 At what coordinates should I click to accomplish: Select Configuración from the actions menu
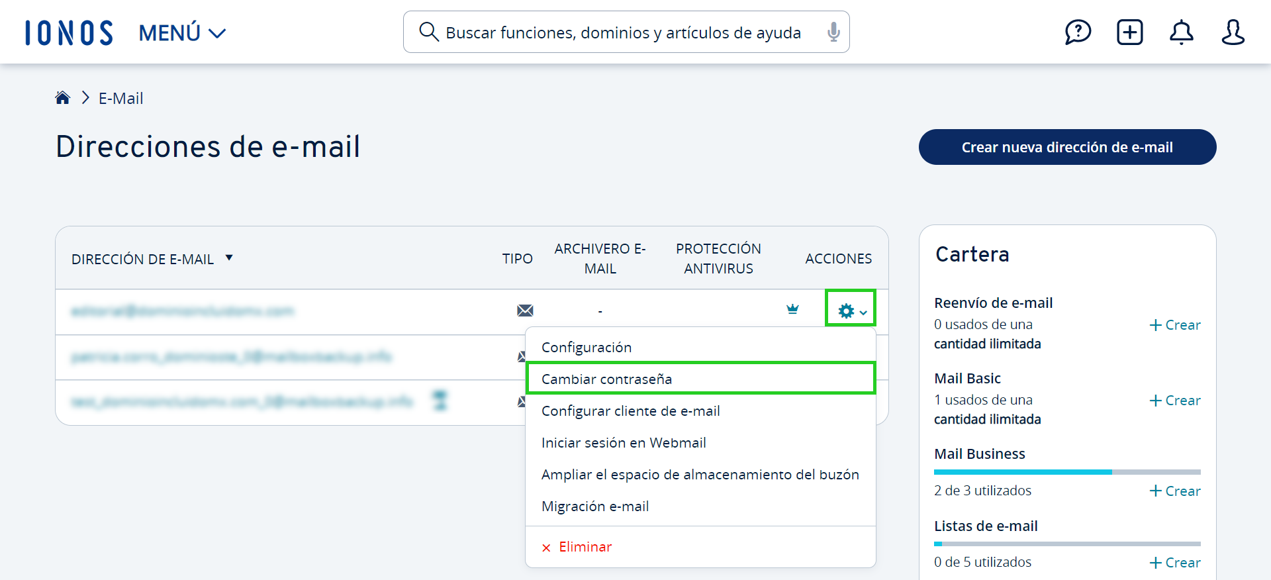coord(700,348)
